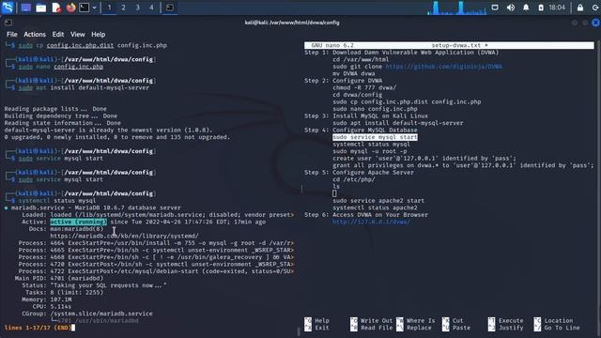Open the text editor panel launcher
This screenshot has width=601, height=338.
click(56, 8)
